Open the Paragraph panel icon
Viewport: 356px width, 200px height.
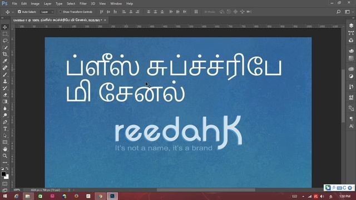pos(351,118)
